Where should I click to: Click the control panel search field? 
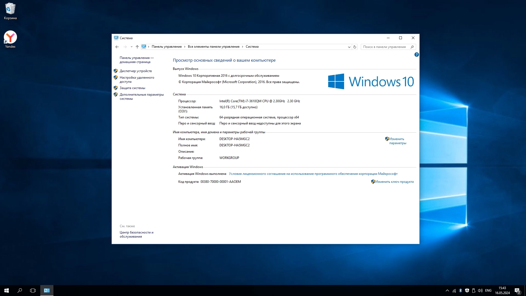point(385,47)
